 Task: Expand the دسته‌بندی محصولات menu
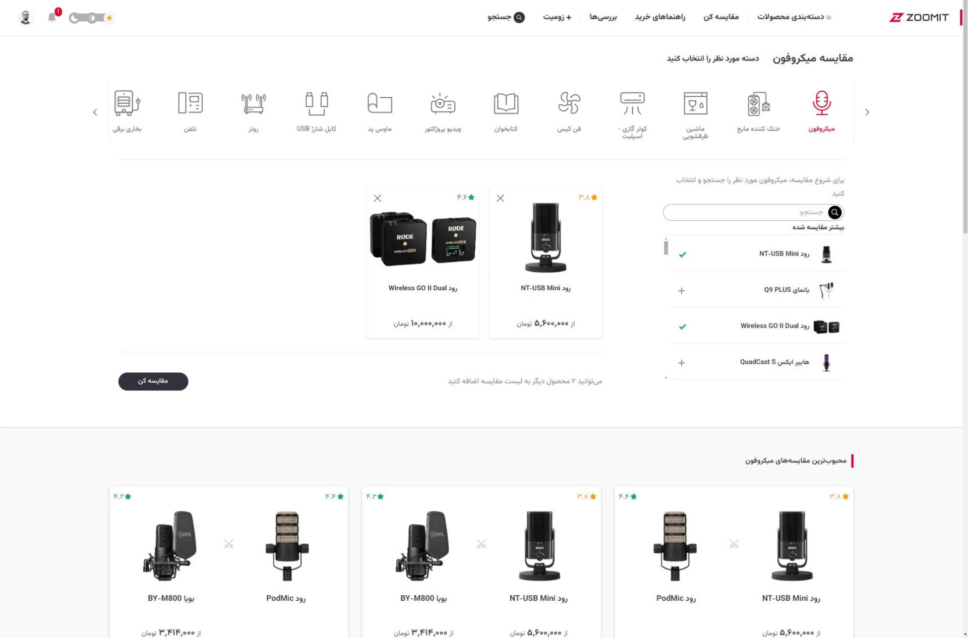[x=794, y=17]
